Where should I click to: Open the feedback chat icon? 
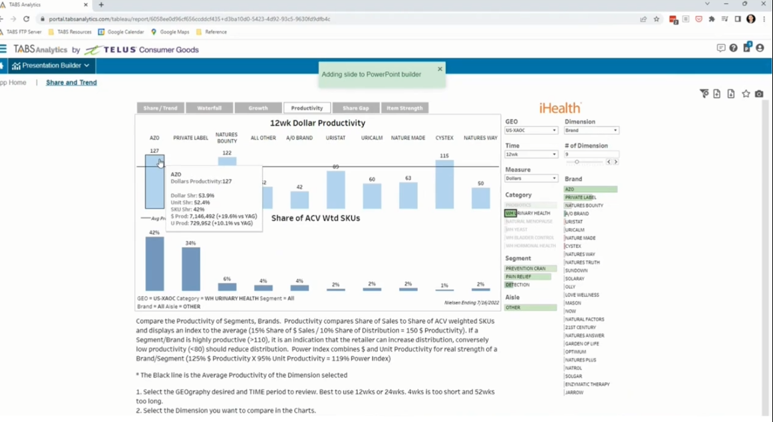click(720, 49)
